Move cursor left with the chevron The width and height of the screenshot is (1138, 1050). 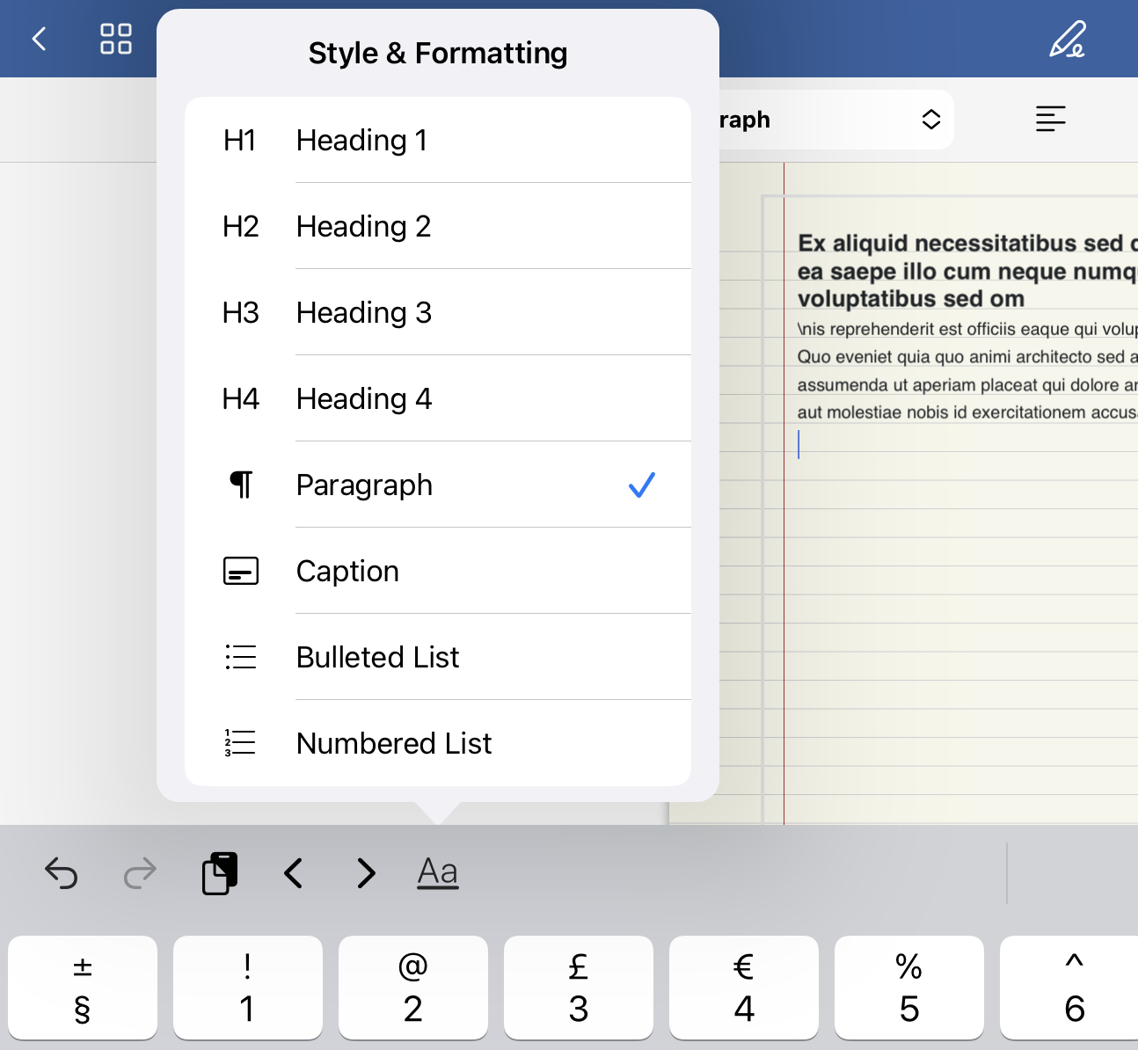(294, 873)
